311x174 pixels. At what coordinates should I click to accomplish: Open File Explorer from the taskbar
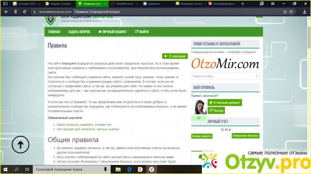pyautogui.click(x=118, y=169)
